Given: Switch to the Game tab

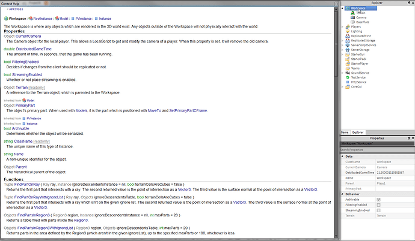Looking at the screenshot, I should click(345, 132).
